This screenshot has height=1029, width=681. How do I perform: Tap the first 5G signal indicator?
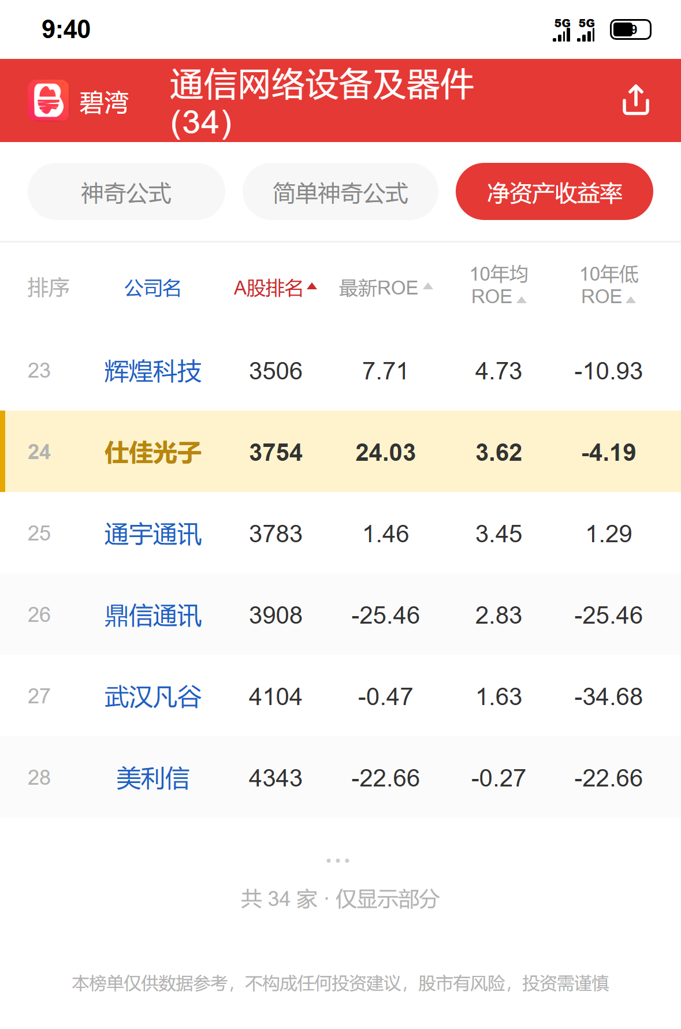(x=562, y=30)
